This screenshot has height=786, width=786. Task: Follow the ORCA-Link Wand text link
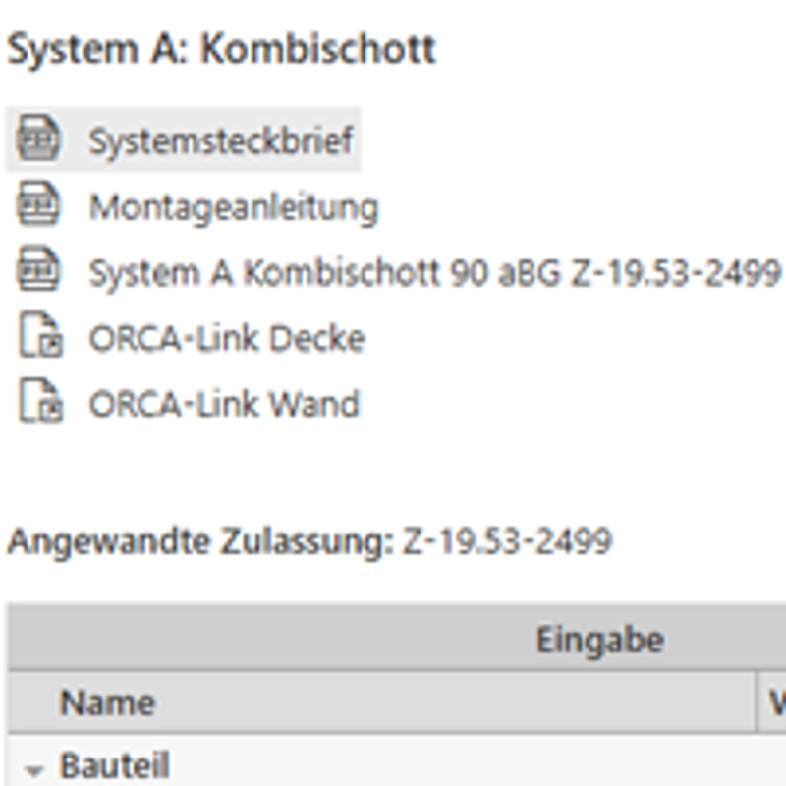pos(224,404)
